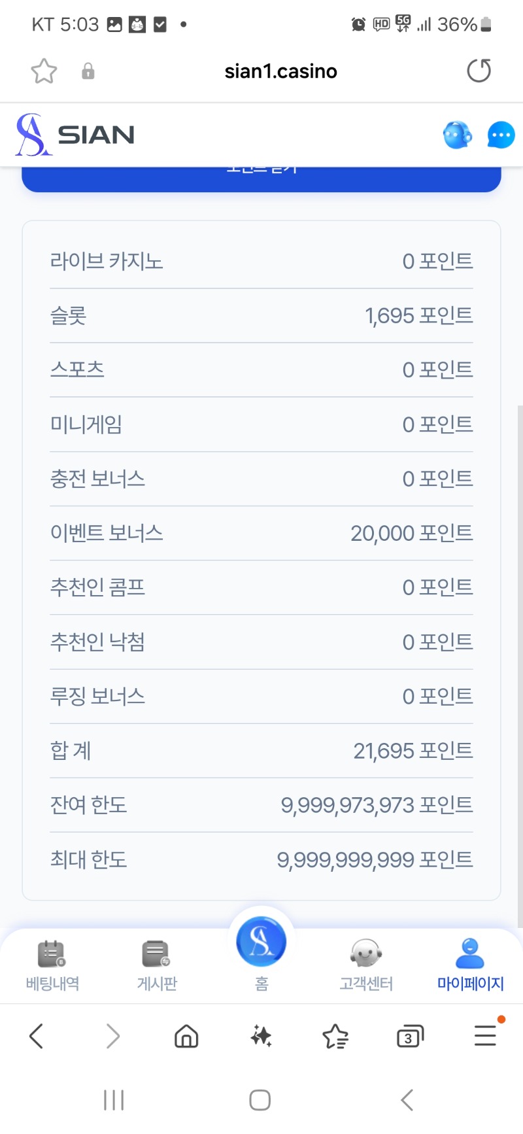523x1134 pixels.
Task: Open browser bookmarks list icon
Action: [x=335, y=1036]
